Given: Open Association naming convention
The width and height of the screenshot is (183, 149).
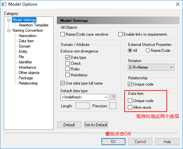Looking at the screenshot, I should point(28,36).
